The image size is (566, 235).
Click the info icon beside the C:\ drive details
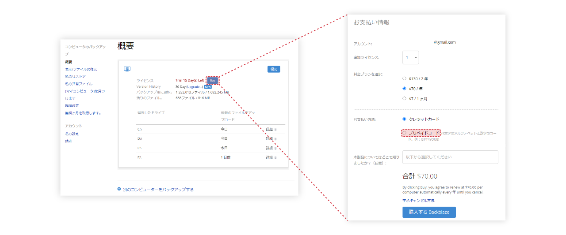275,130
